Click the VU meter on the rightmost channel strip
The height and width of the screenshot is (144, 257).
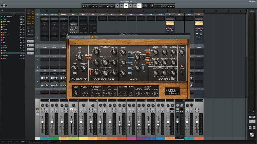199,23
